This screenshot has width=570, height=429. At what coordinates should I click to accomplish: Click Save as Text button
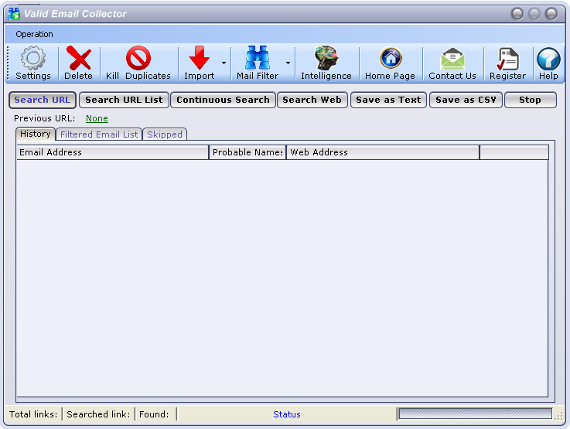pos(388,100)
